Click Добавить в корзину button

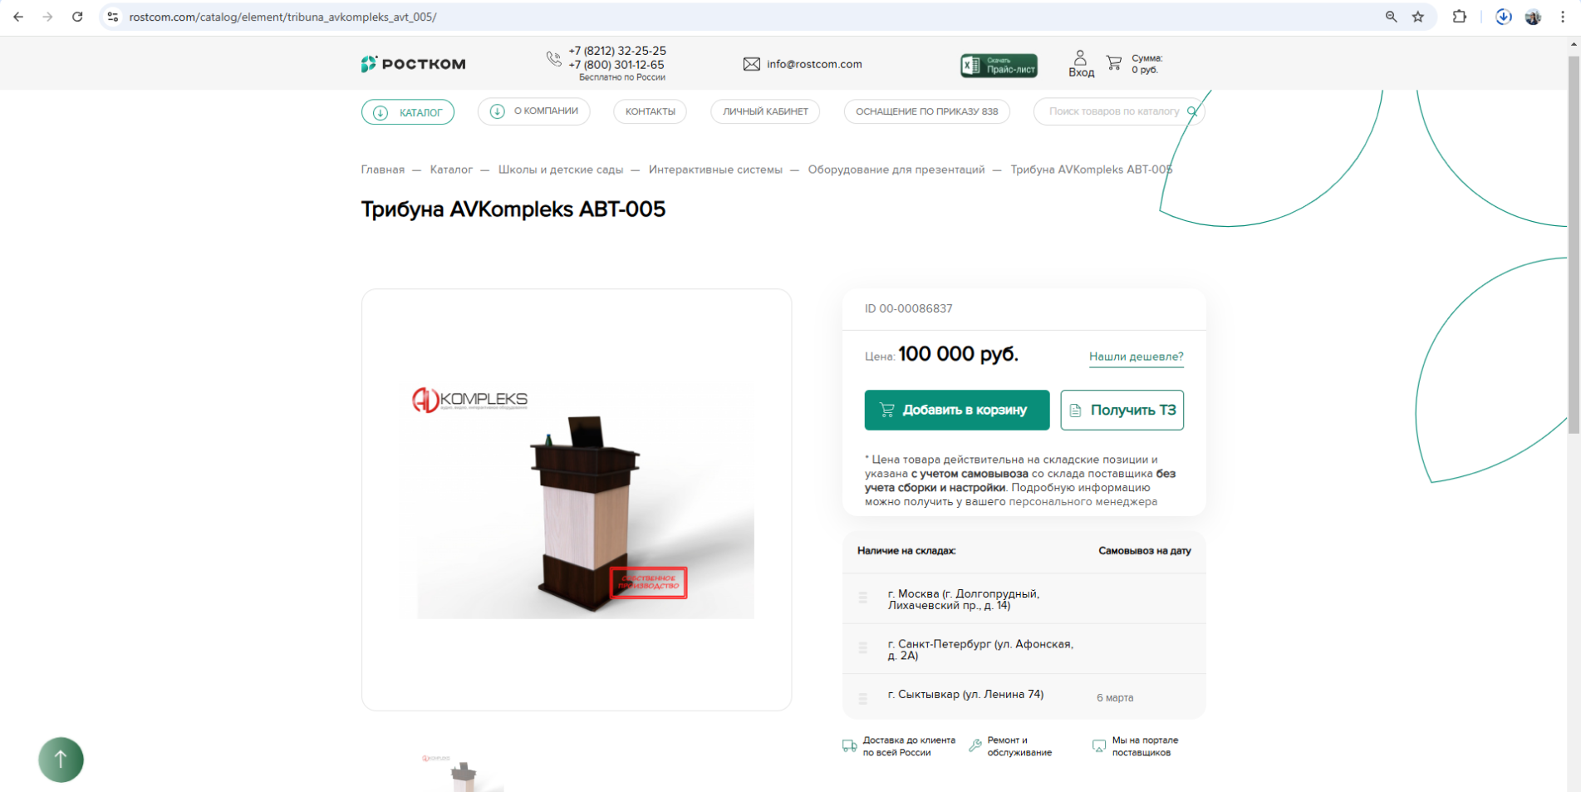[x=957, y=410]
